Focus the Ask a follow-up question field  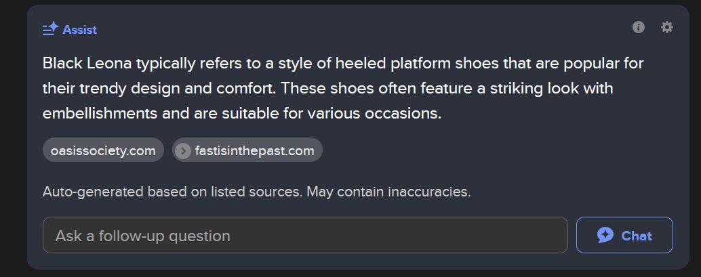click(x=305, y=235)
